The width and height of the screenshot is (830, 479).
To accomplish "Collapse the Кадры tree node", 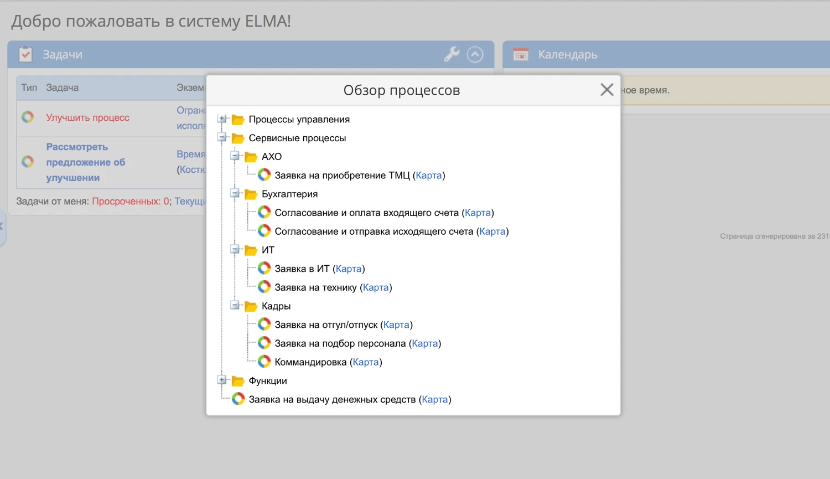I will click(235, 305).
